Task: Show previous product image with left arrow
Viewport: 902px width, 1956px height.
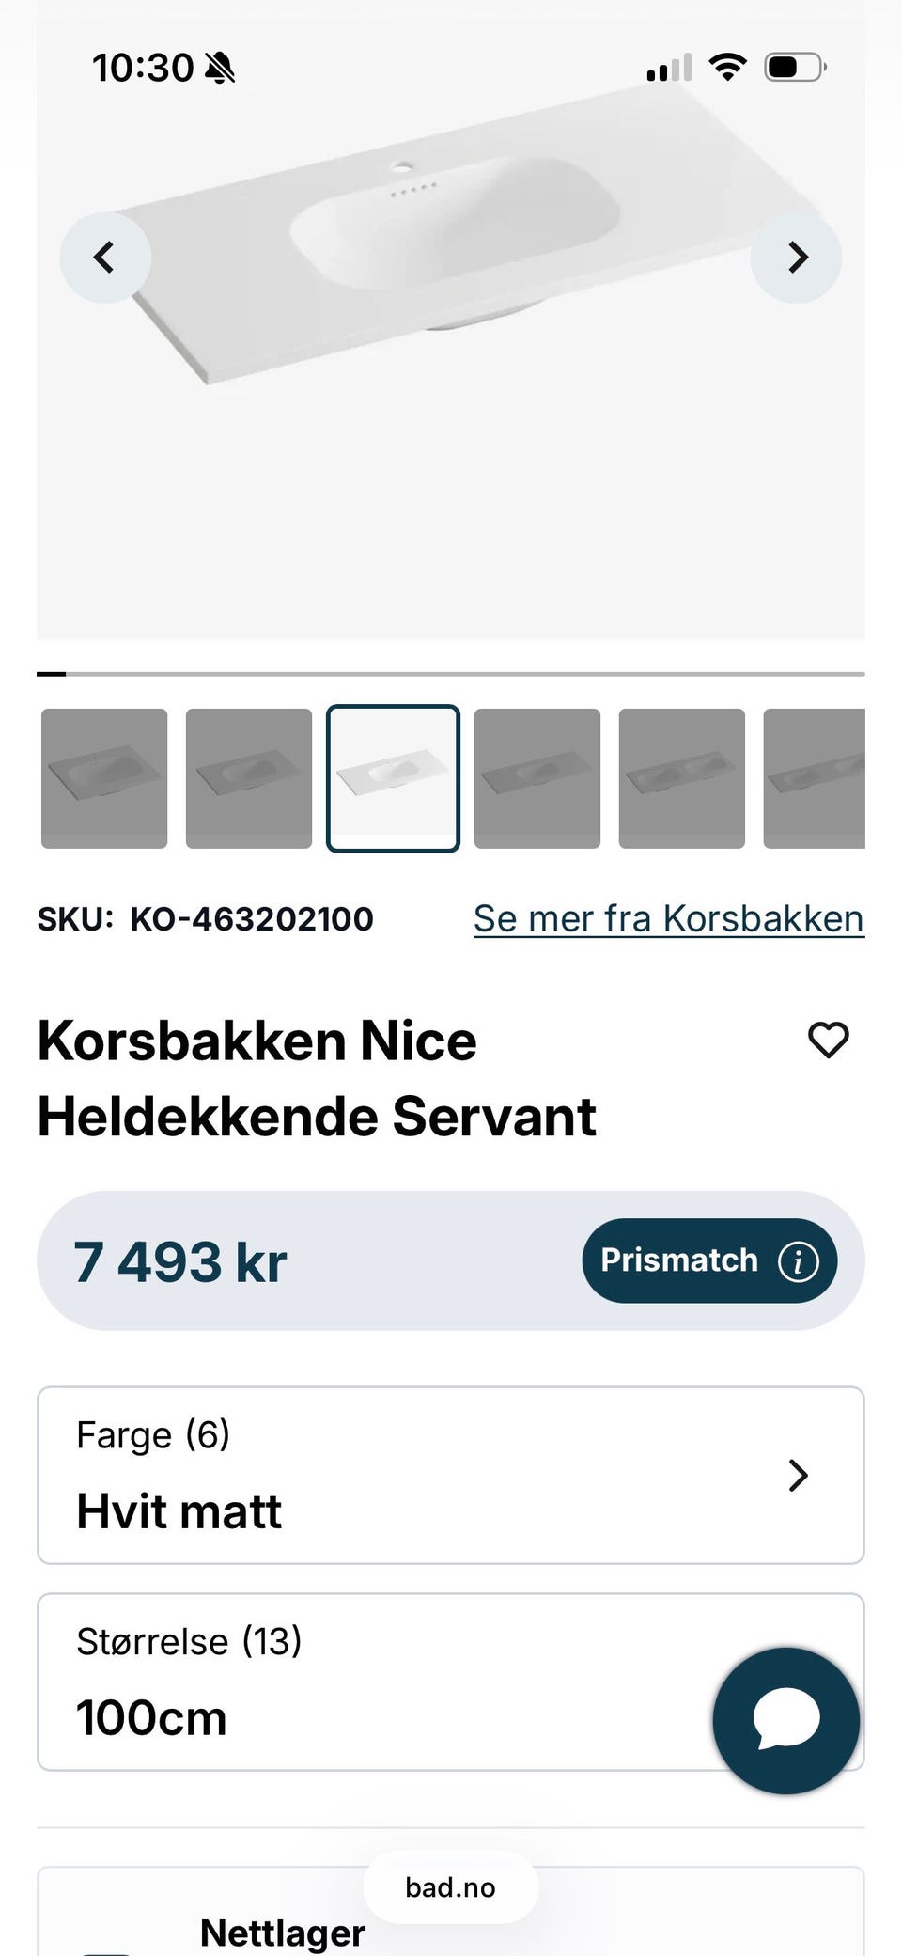Action: point(105,257)
